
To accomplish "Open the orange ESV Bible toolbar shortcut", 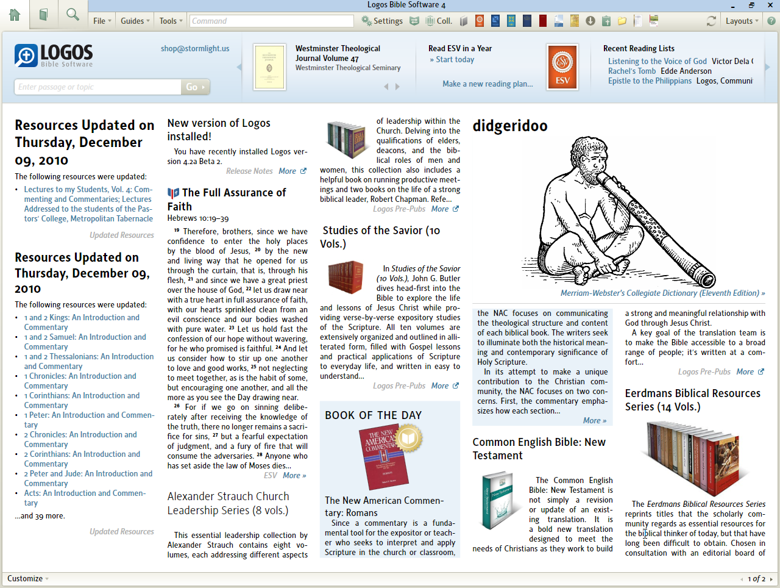I will (480, 21).
